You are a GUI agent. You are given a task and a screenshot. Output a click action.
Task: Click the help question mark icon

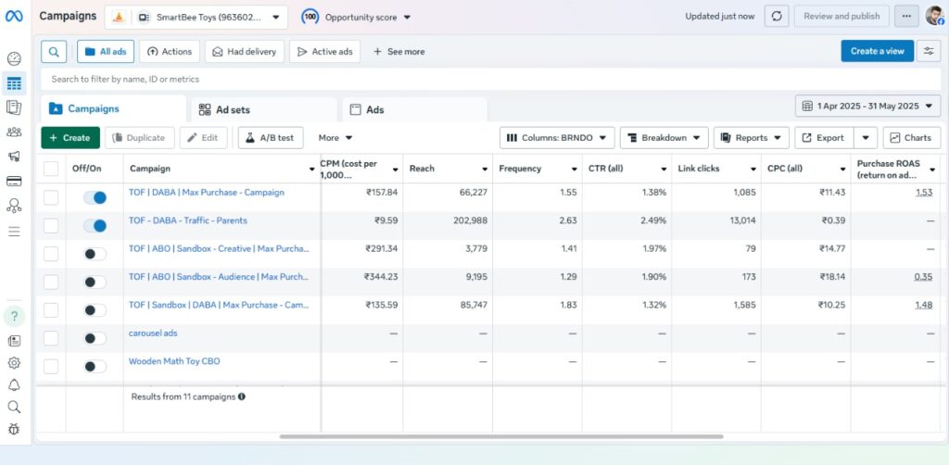tap(14, 316)
